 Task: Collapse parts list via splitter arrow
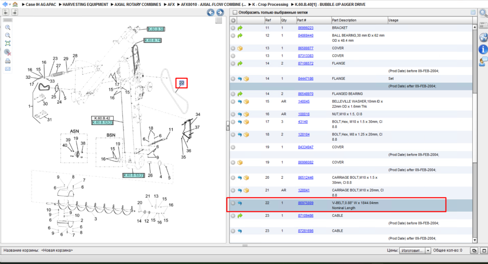point(228,126)
